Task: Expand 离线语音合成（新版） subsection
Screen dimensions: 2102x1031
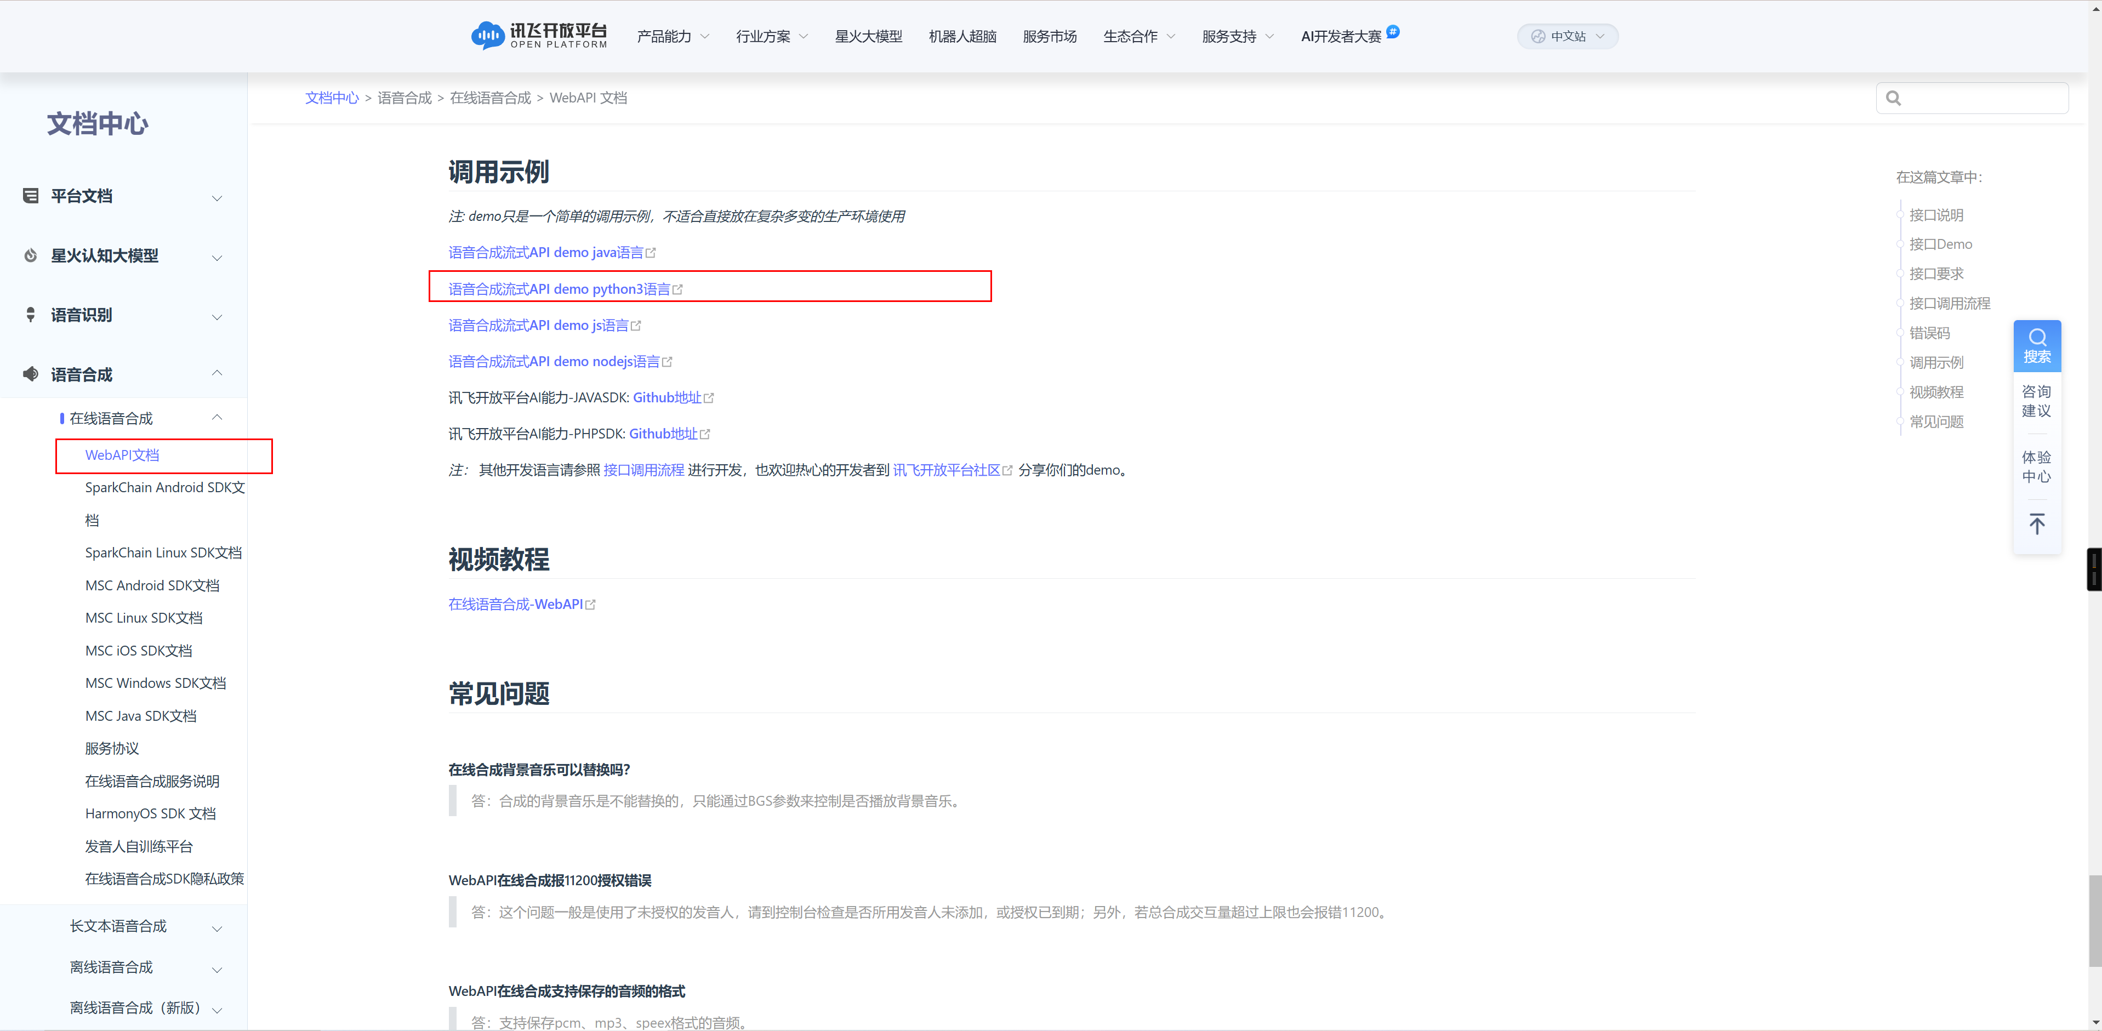Action: [x=217, y=1011]
